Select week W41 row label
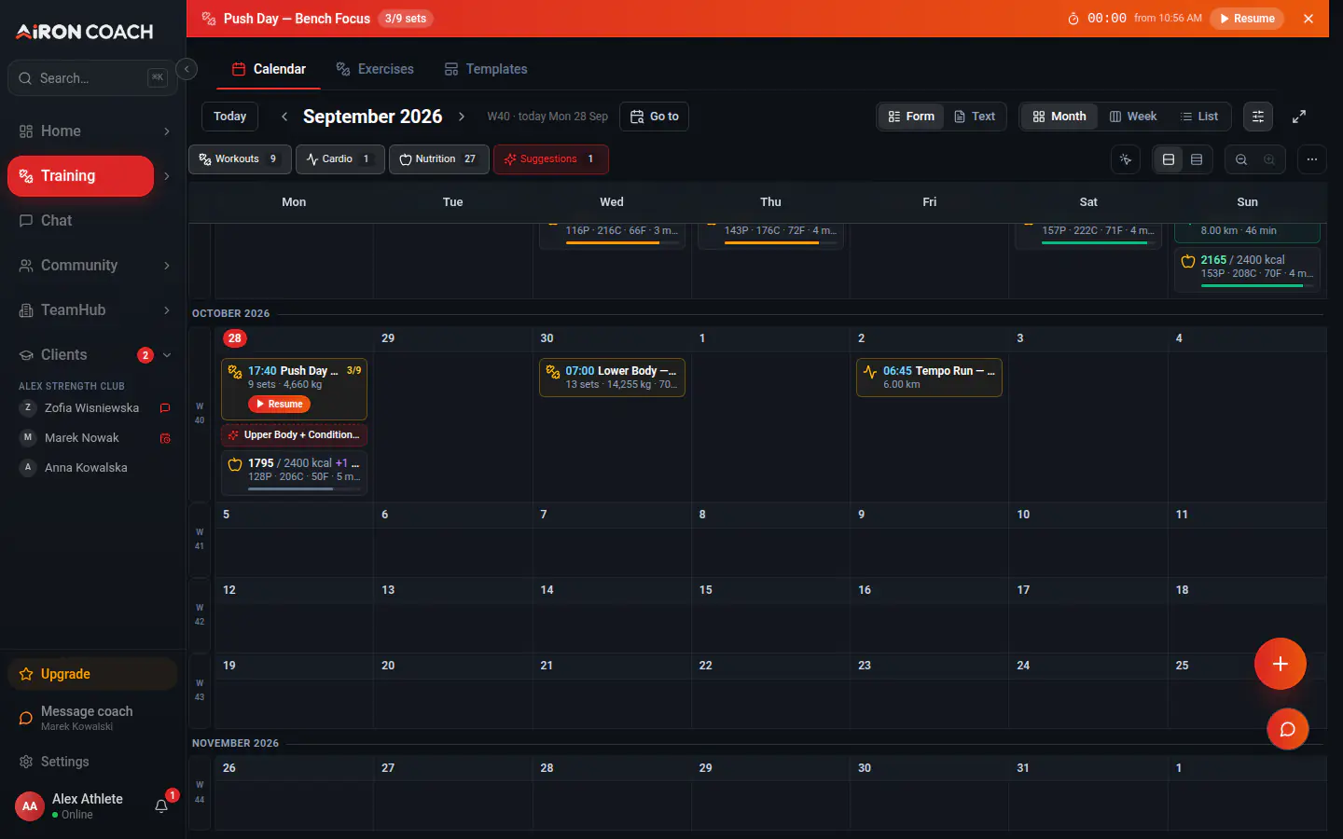Image resolution: width=1343 pixels, height=839 pixels. tap(200, 540)
